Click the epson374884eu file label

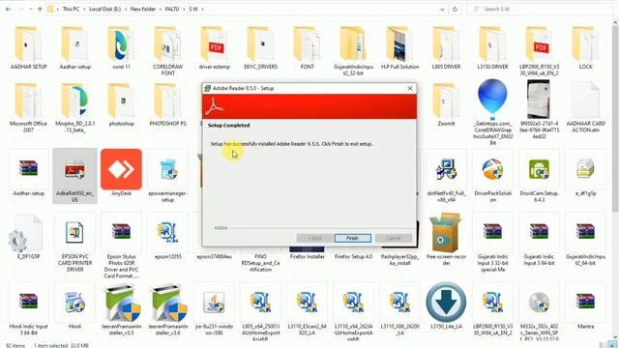pos(215,256)
